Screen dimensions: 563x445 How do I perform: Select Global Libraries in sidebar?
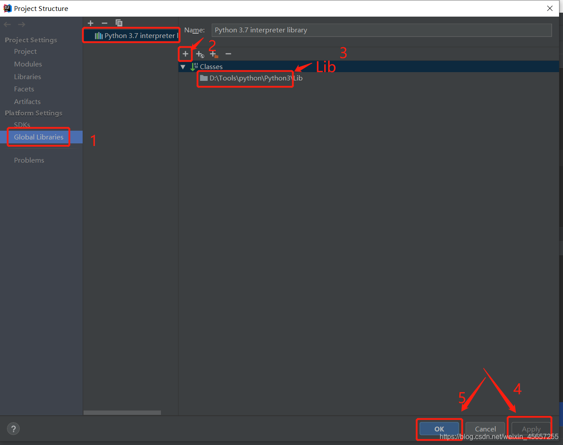pyautogui.click(x=41, y=137)
